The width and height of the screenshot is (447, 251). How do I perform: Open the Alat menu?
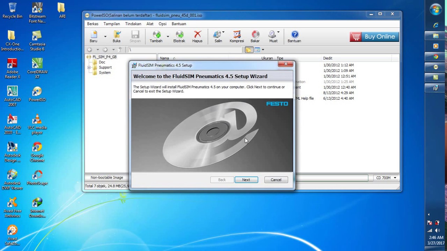pyautogui.click(x=150, y=24)
